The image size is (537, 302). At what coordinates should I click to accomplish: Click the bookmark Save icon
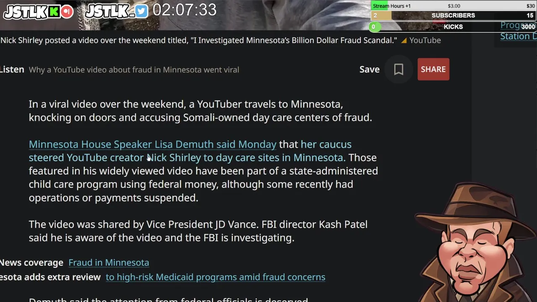[399, 69]
